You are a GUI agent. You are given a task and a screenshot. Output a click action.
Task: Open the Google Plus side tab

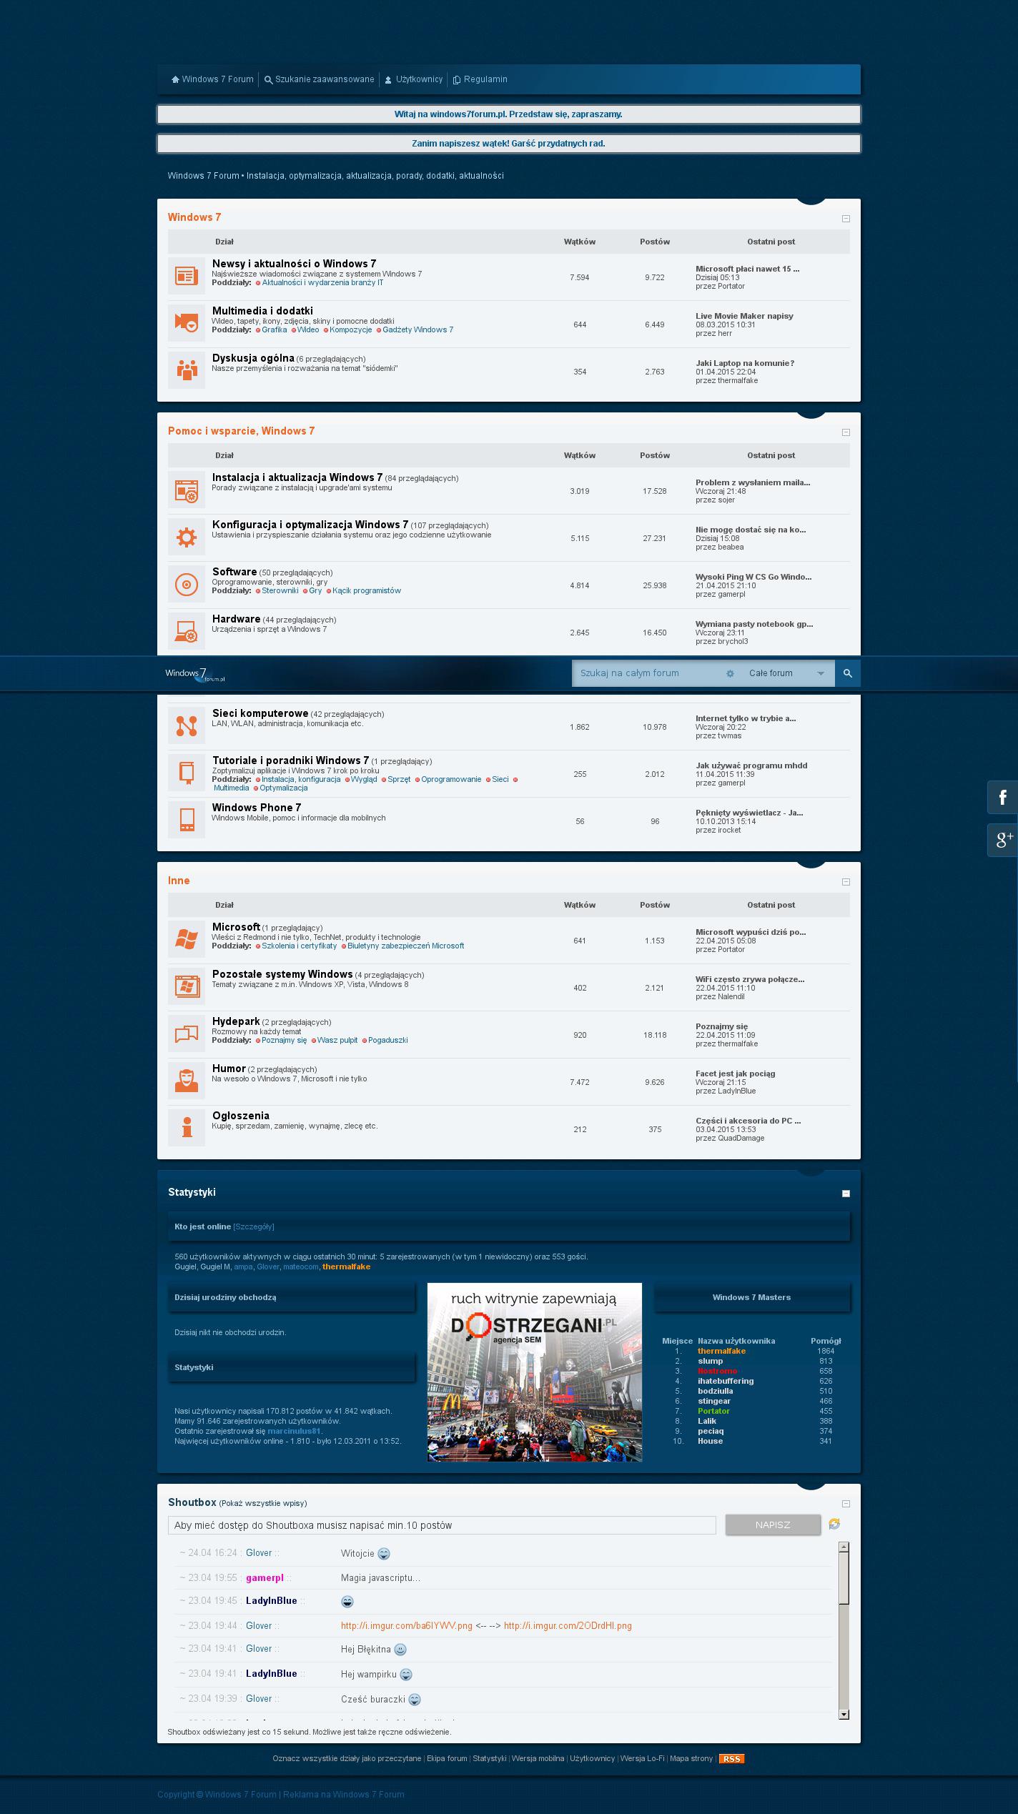pos(1003,840)
